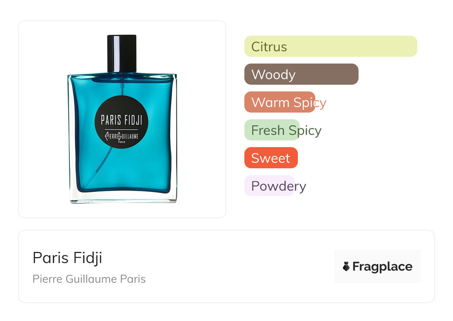
Task: Select the red Sweet accord bar
Action: click(271, 158)
